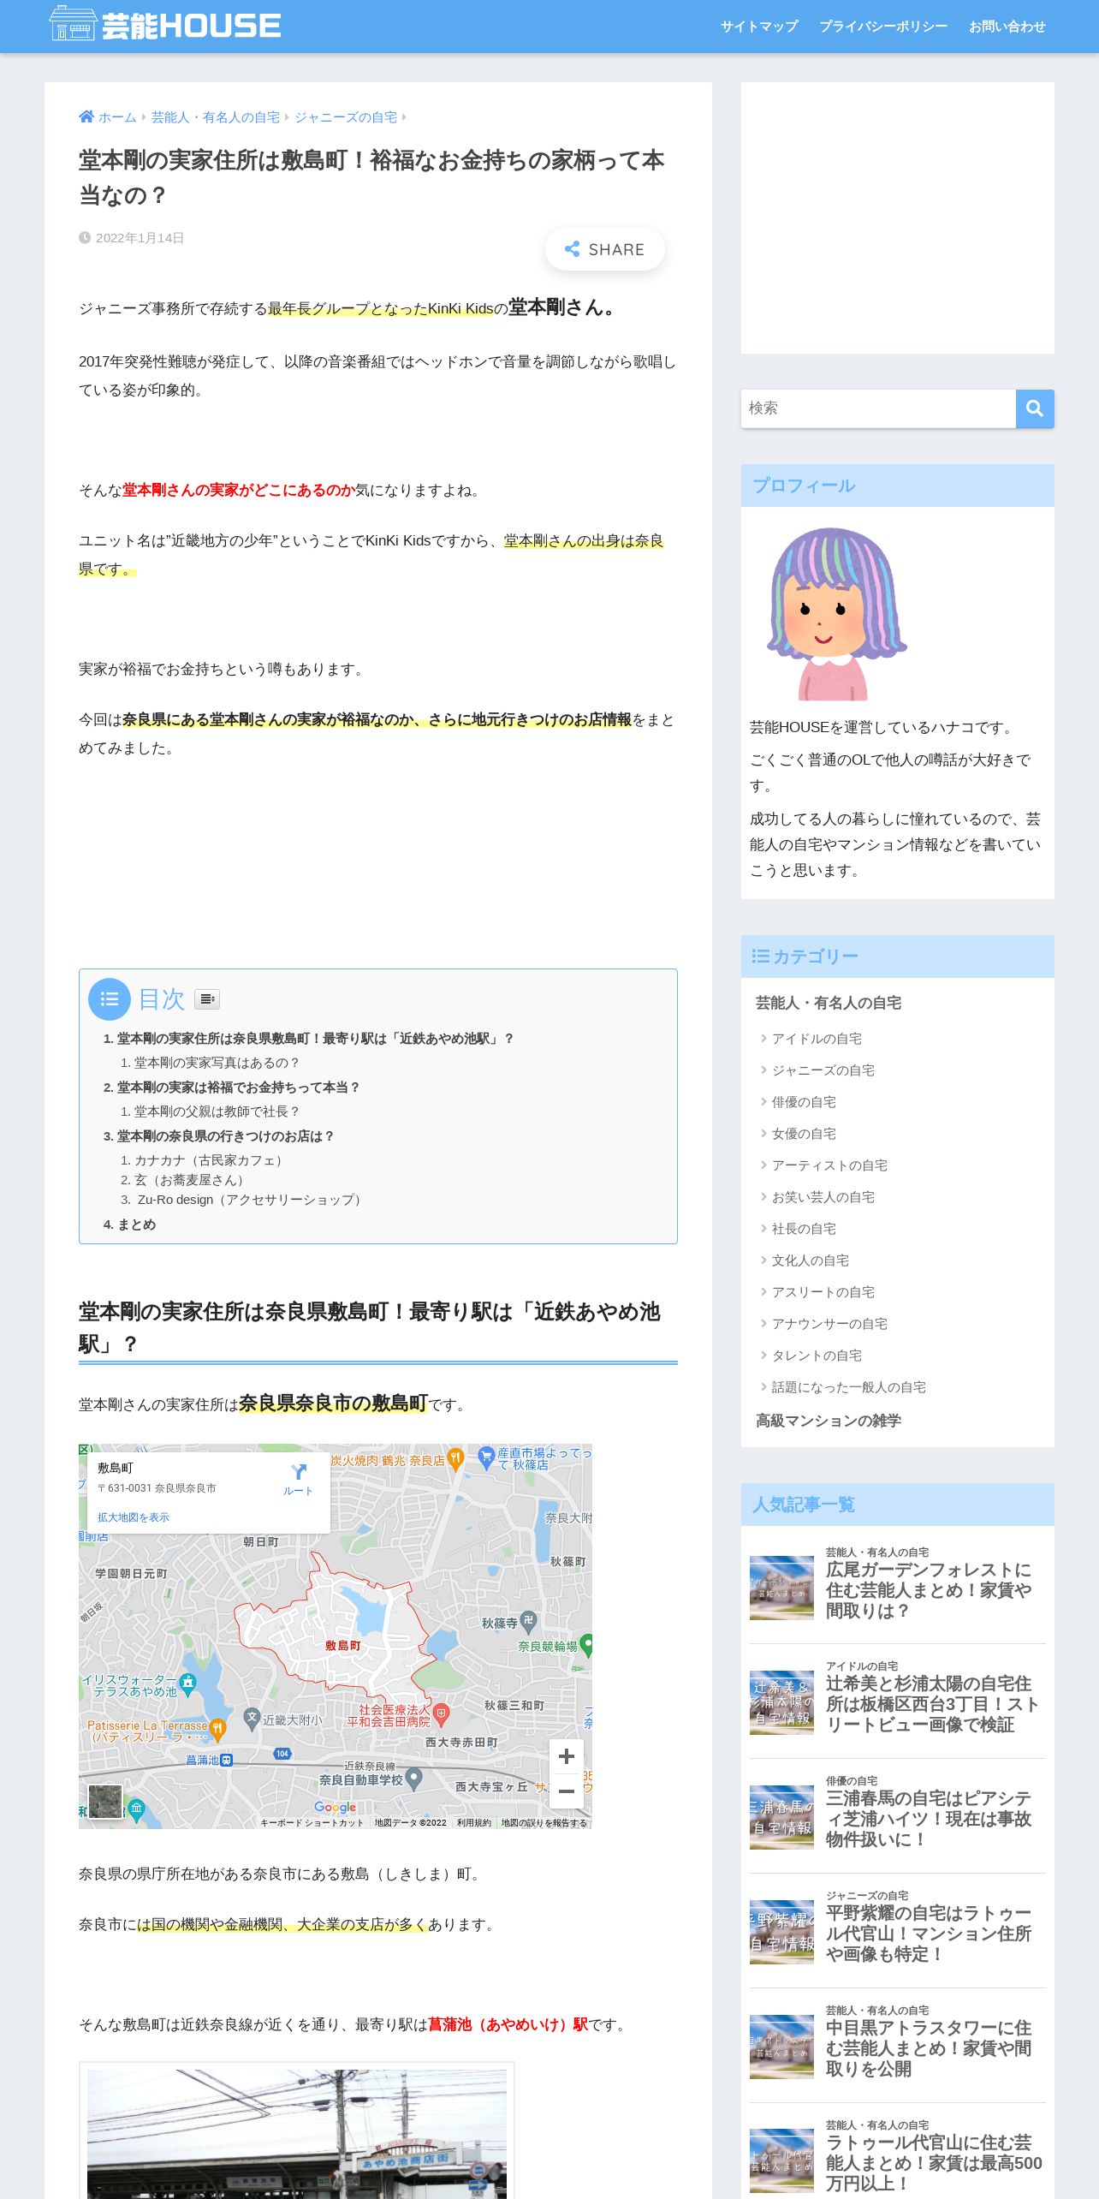Click the 産直市場よってって shopping pin

click(486, 1457)
